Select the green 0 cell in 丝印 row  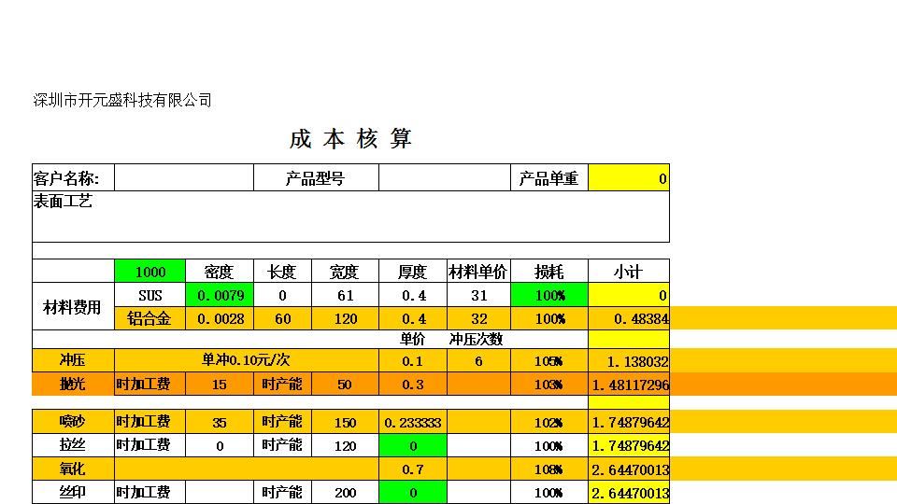(413, 492)
